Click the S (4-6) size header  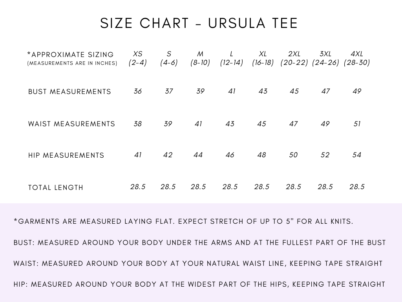click(x=169, y=58)
